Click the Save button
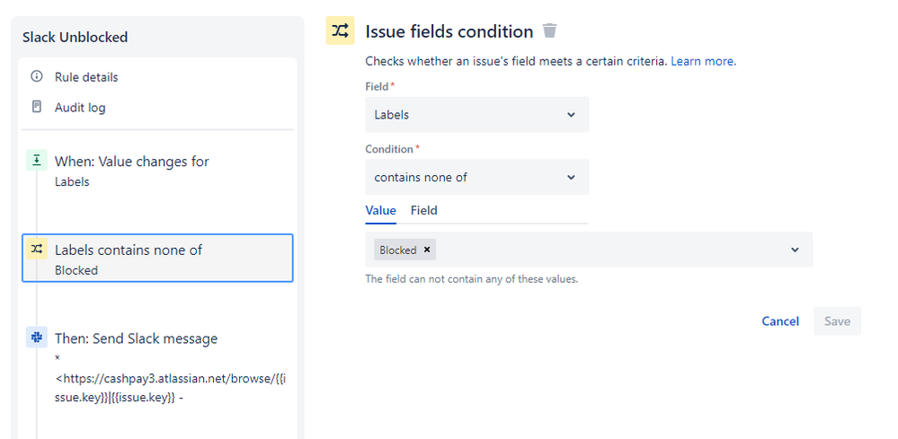The image size is (898, 439). (x=837, y=321)
